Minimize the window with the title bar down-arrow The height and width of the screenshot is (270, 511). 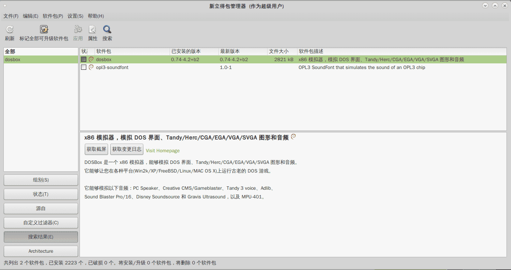tap(485, 6)
